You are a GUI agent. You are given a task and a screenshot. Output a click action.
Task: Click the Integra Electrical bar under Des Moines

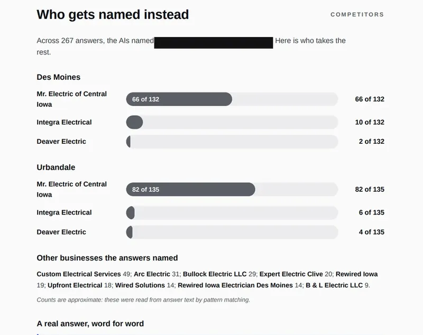tap(232, 123)
